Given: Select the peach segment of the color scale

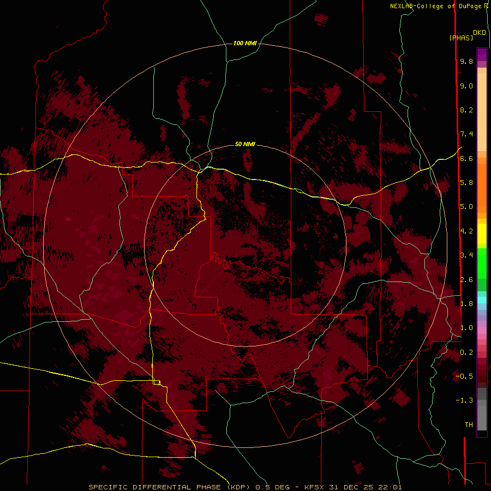Looking at the screenshot, I should (x=482, y=112).
